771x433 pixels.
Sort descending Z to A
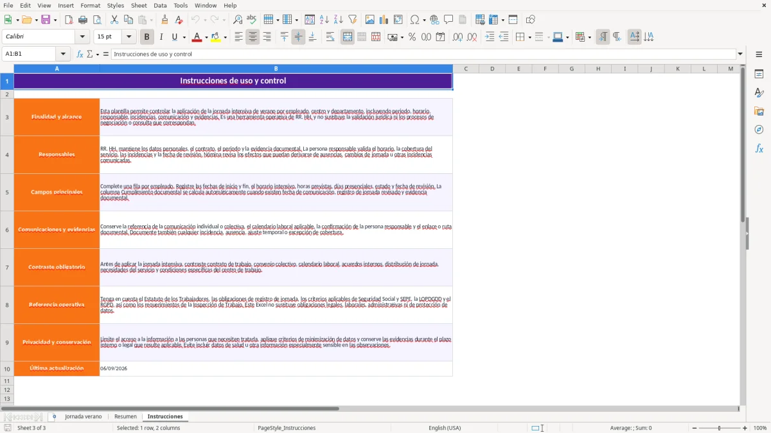point(339,20)
